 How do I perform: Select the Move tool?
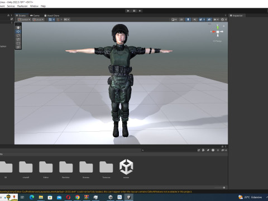click(18, 31)
